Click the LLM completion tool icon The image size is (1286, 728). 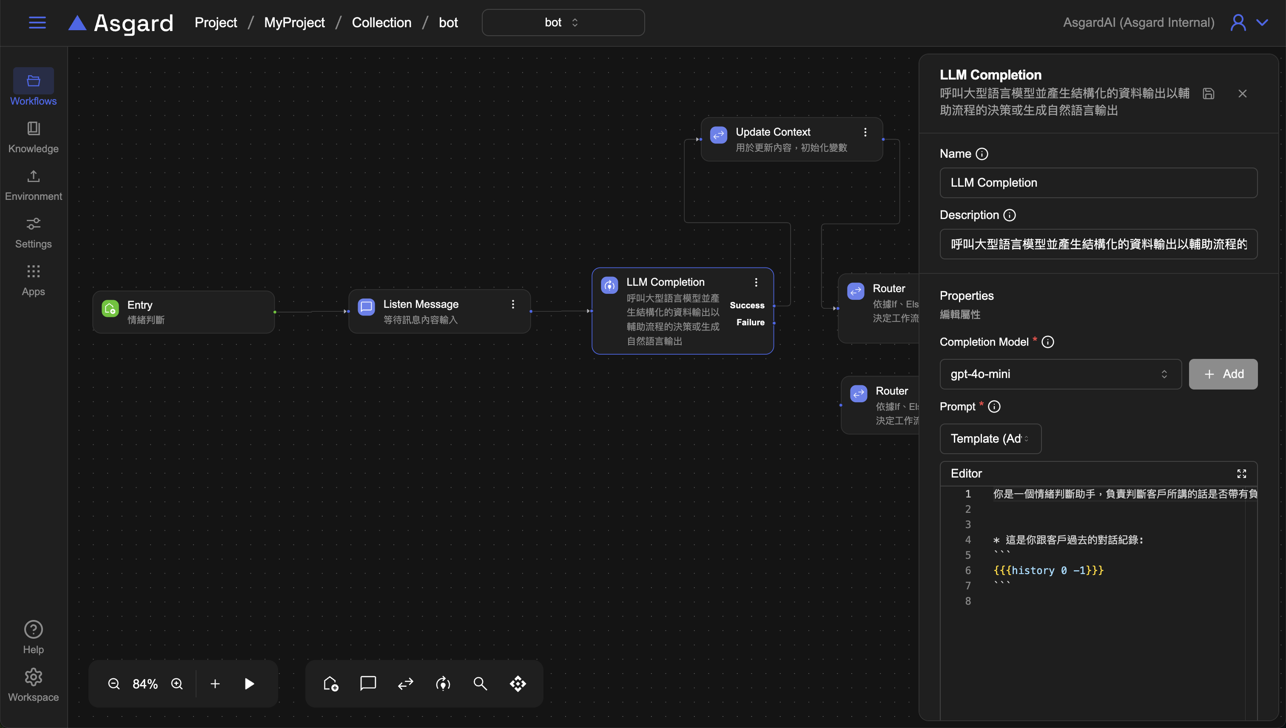pyautogui.click(x=443, y=683)
